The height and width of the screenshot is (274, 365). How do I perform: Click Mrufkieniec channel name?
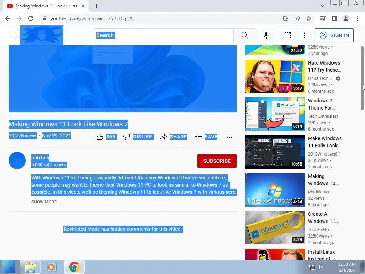[x=319, y=192]
